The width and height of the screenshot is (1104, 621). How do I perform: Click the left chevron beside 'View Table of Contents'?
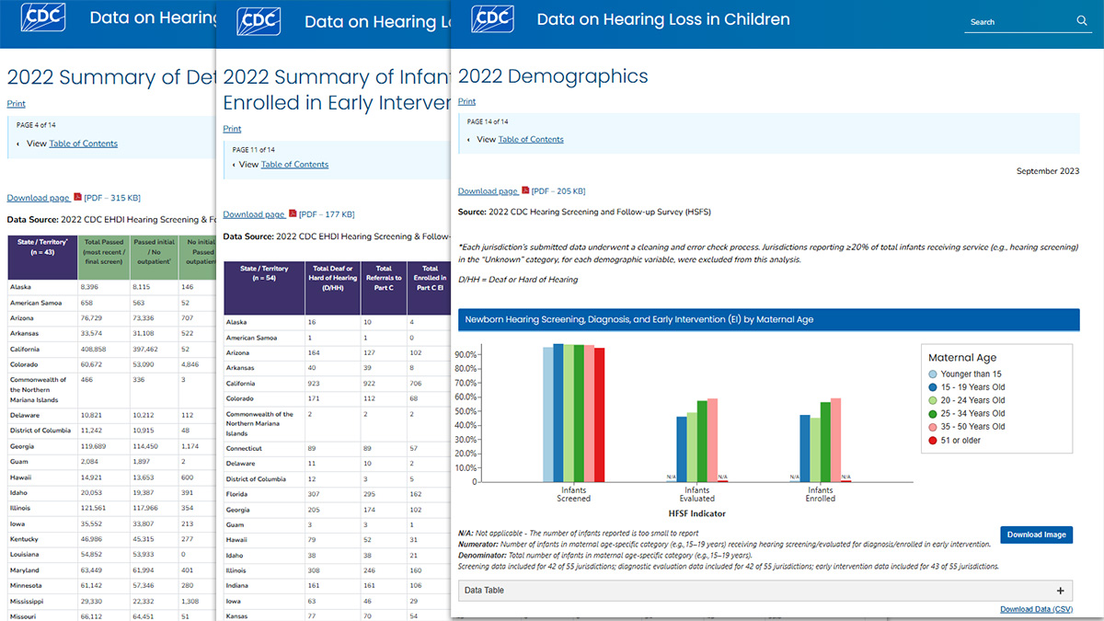(x=467, y=139)
